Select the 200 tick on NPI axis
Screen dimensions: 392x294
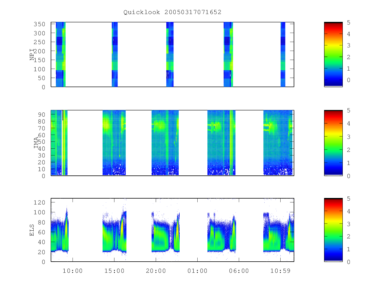(40, 51)
